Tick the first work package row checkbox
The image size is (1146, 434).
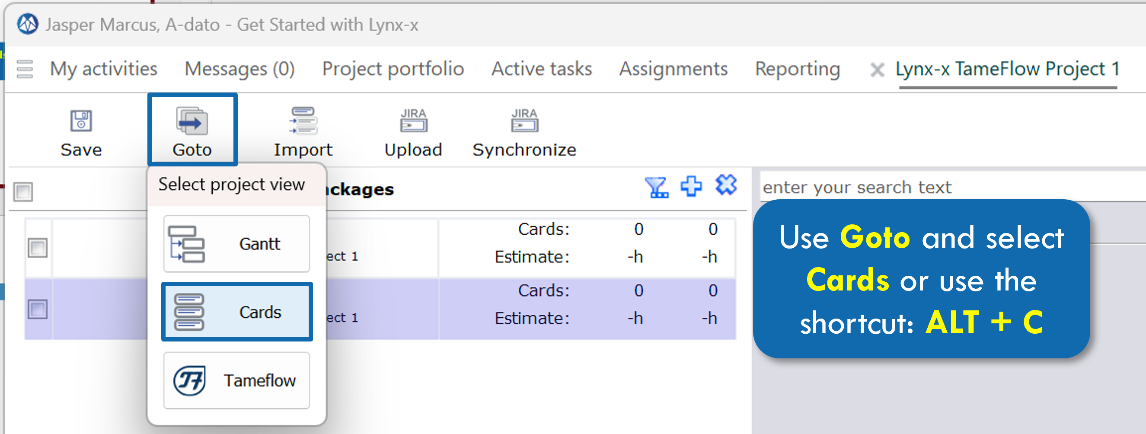click(37, 248)
